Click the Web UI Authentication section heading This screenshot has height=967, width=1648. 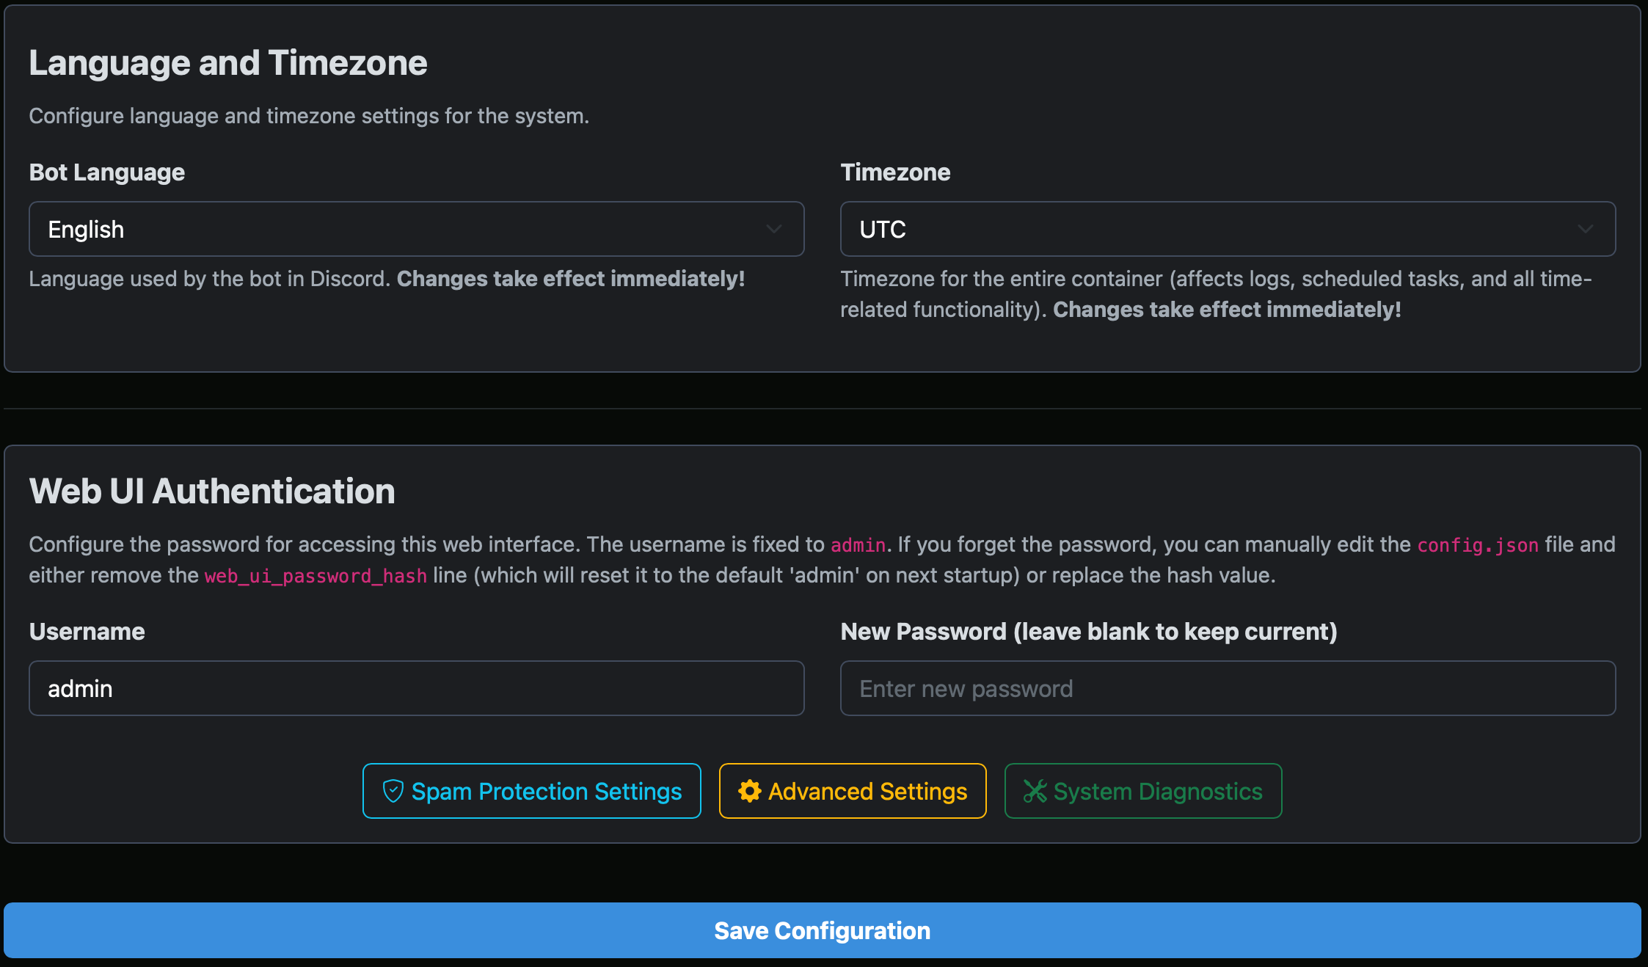tap(211, 491)
